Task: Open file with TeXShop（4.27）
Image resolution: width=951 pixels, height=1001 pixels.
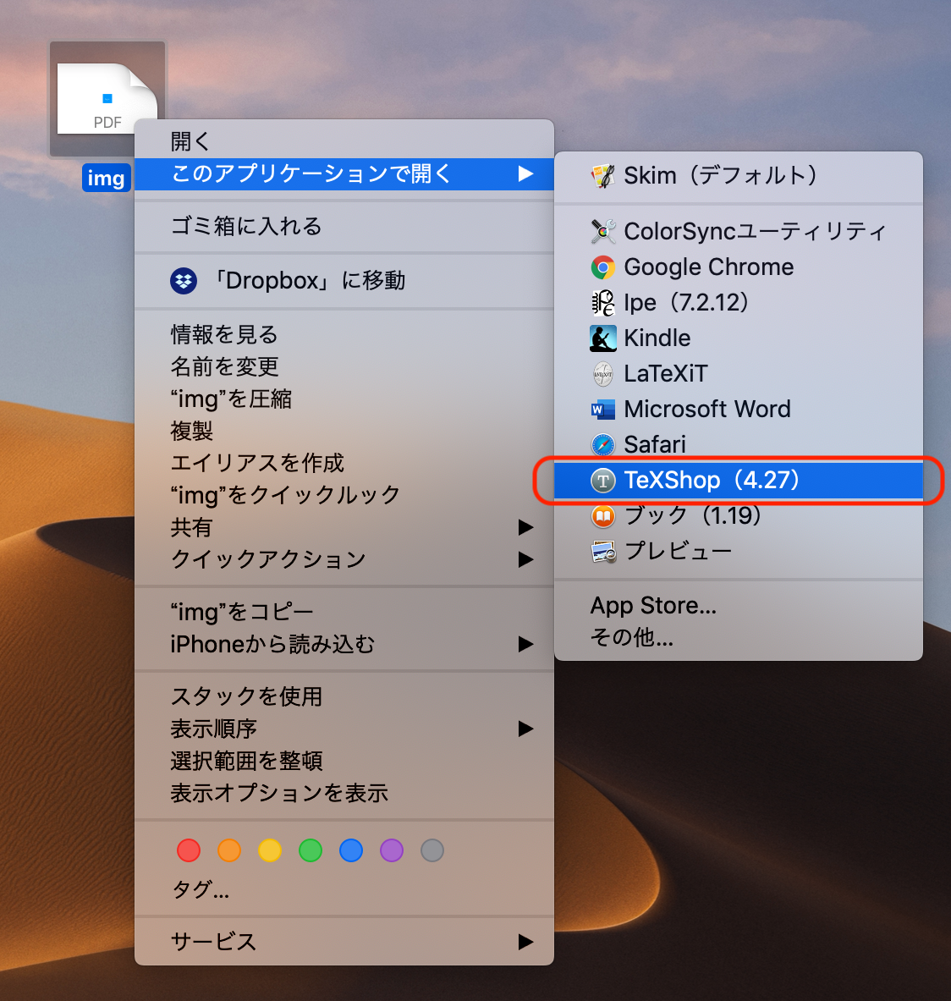Action: tap(739, 480)
